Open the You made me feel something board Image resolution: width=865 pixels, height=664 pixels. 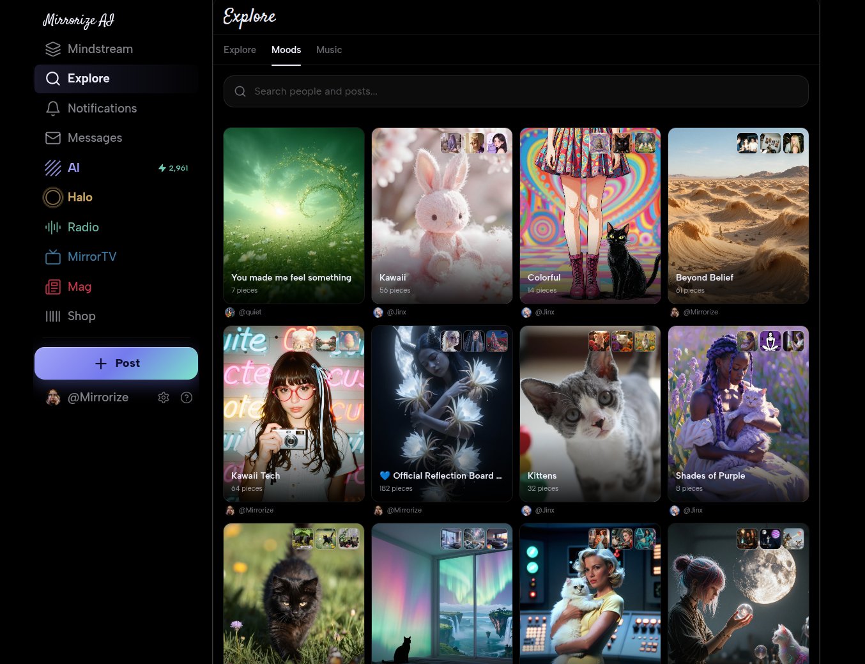tap(294, 215)
